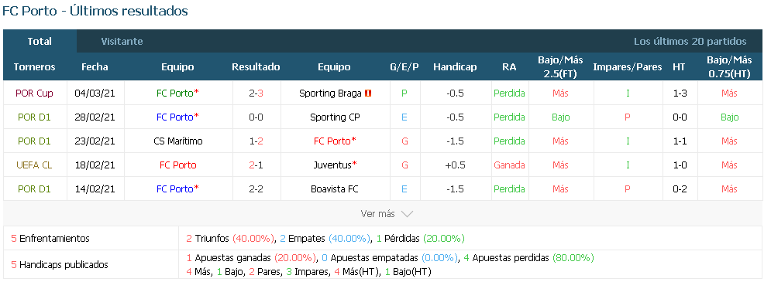The height and width of the screenshot is (282, 771).
Task: Switch to the Visitante tab
Action: point(122,41)
